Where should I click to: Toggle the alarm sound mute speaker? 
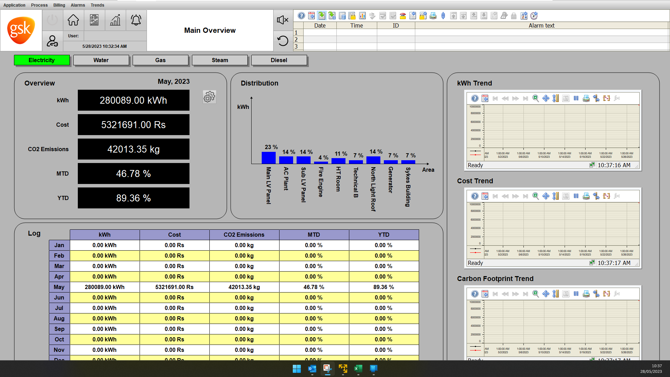[x=283, y=20]
